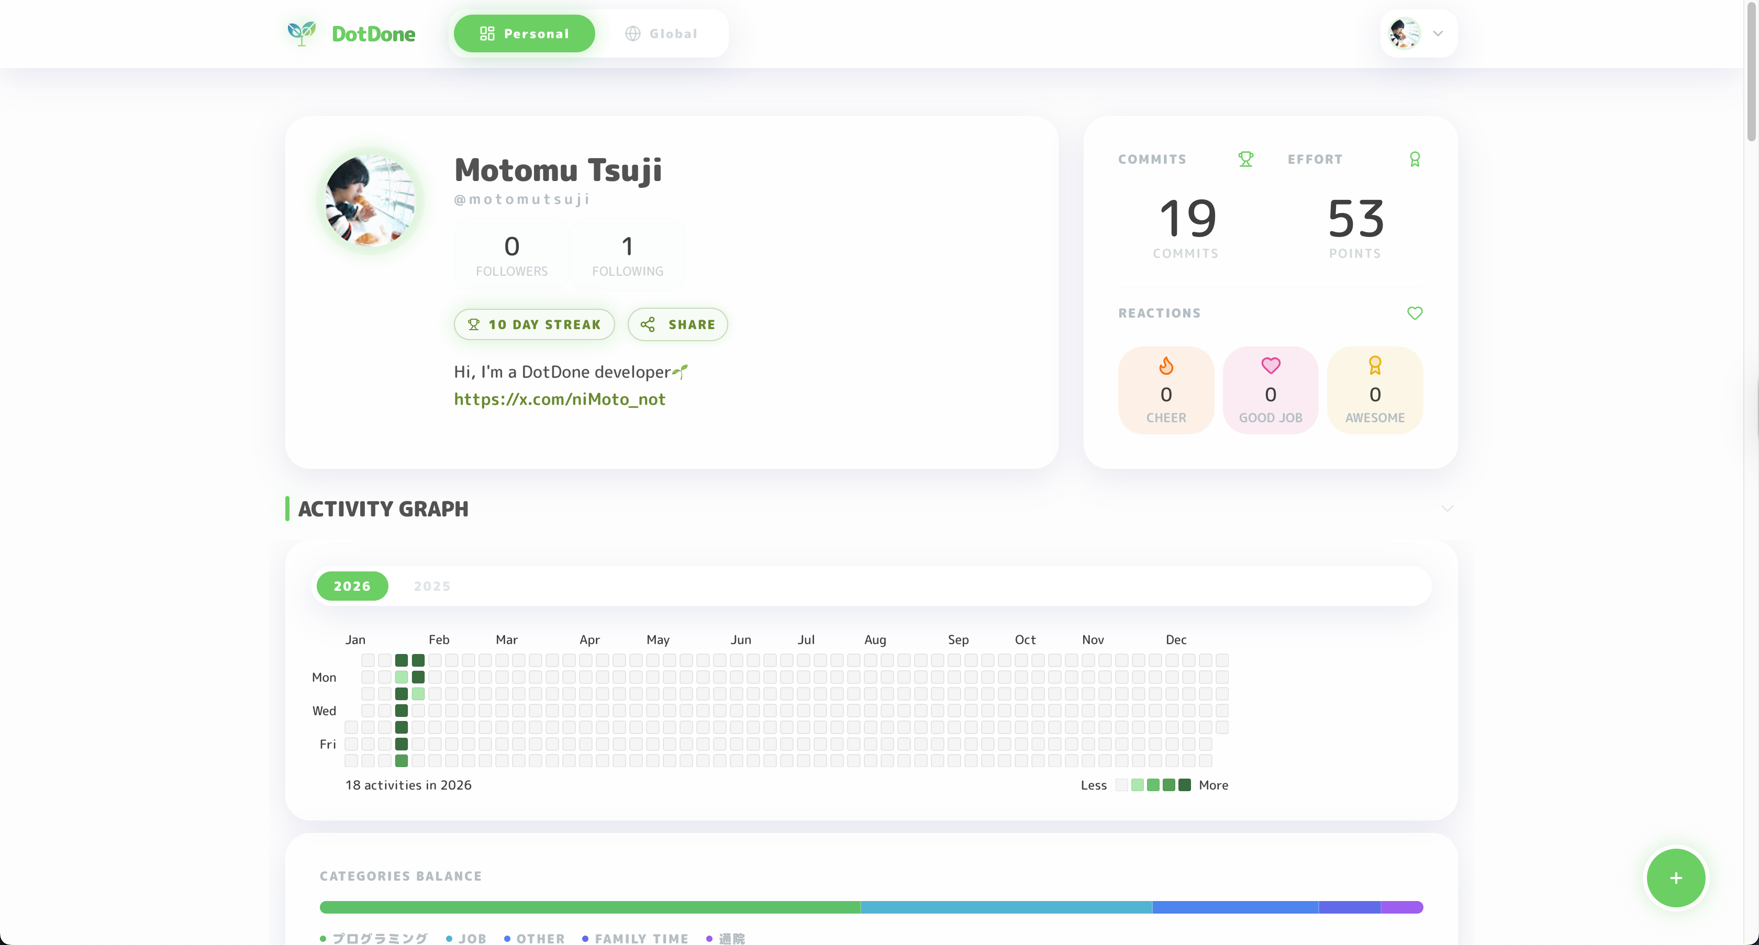Viewport: 1759px width, 945px height.
Task: Click the AWESOME award reaction icon
Action: [1375, 366]
